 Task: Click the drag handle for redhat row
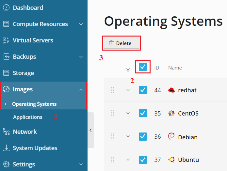[112, 90]
